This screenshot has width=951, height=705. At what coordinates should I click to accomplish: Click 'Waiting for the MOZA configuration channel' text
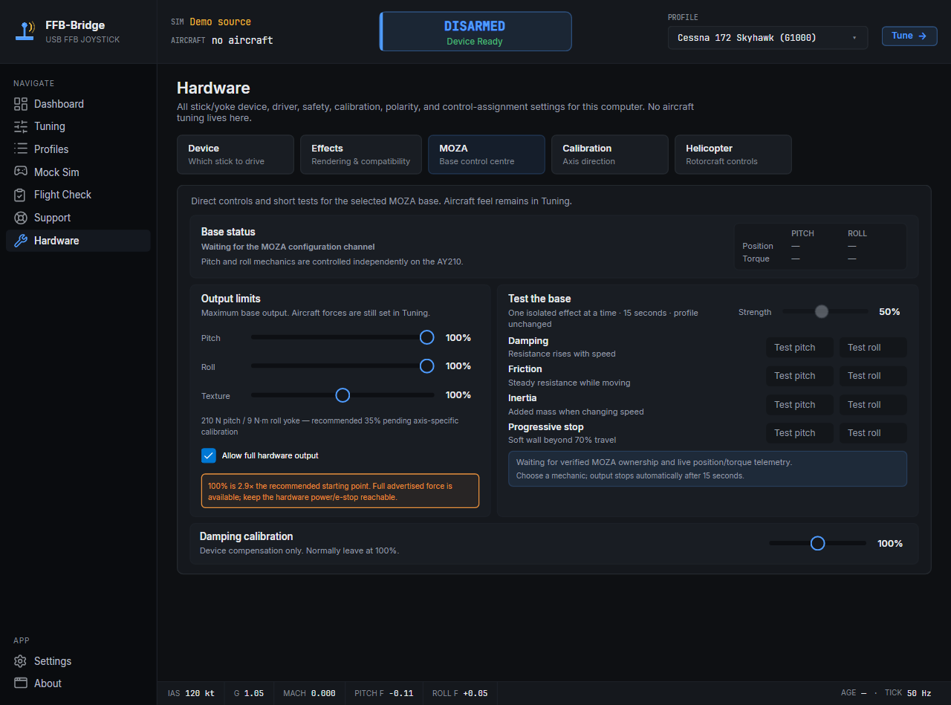[x=288, y=247]
